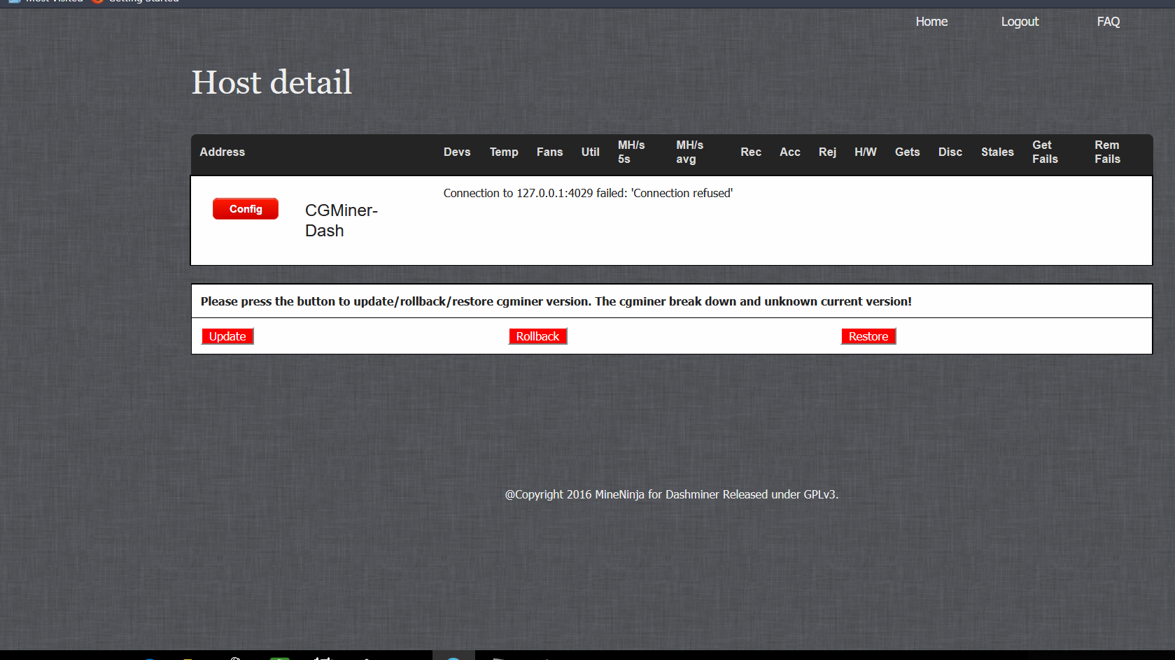Click the MH/s 5s column header

click(631, 152)
